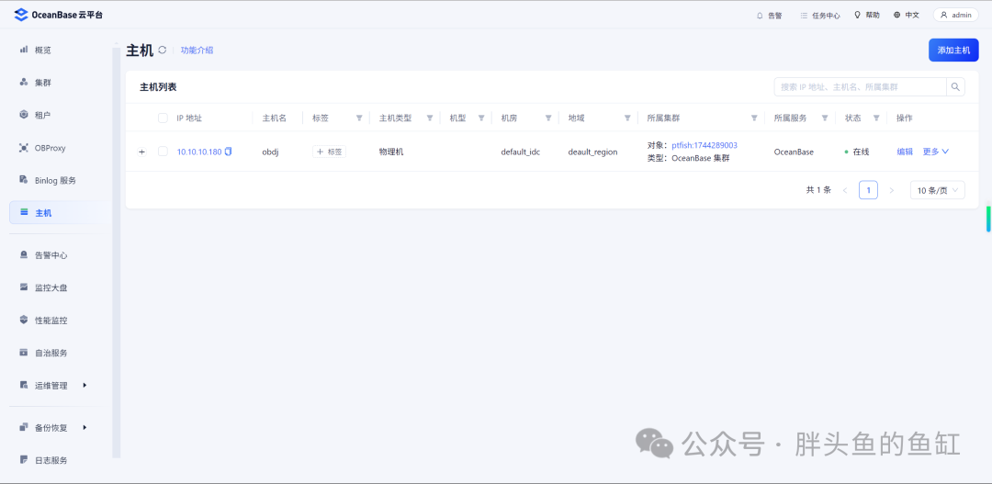Viewport: 992px width, 484px height.
Task: Click 编辑 for host obdj
Action: 905,152
